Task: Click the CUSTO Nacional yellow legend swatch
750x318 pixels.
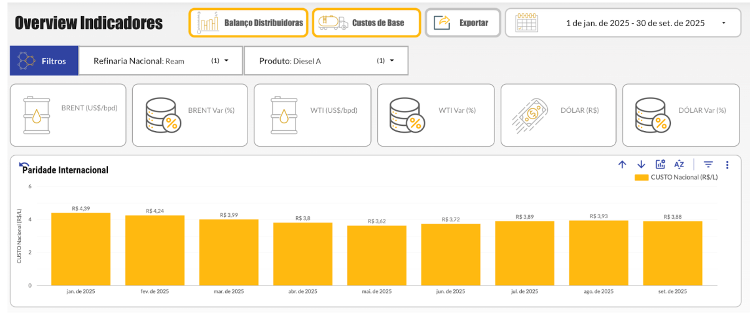Action: (x=641, y=177)
